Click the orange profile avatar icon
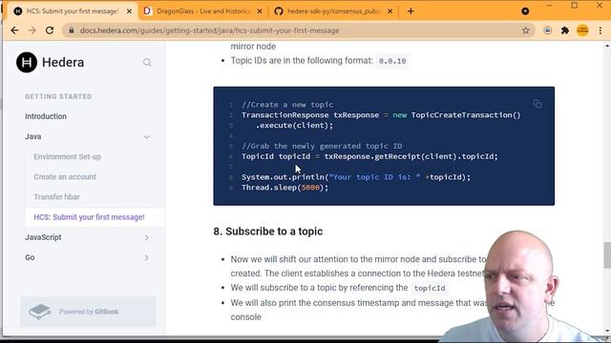 coord(582,30)
